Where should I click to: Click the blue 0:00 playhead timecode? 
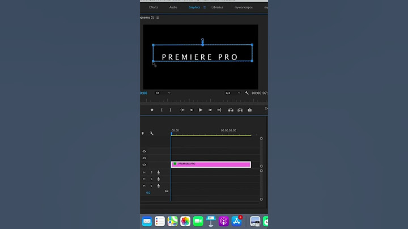pyautogui.click(x=143, y=93)
